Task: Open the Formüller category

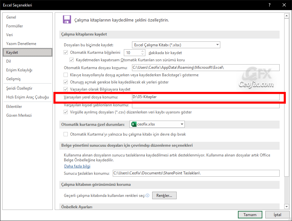Action: (x=28, y=26)
